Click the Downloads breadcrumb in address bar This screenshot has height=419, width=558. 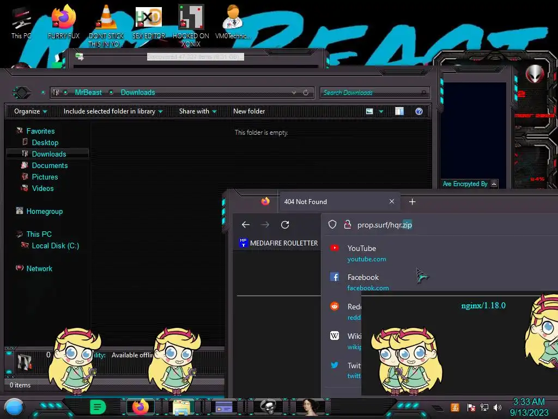coord(138,93)
